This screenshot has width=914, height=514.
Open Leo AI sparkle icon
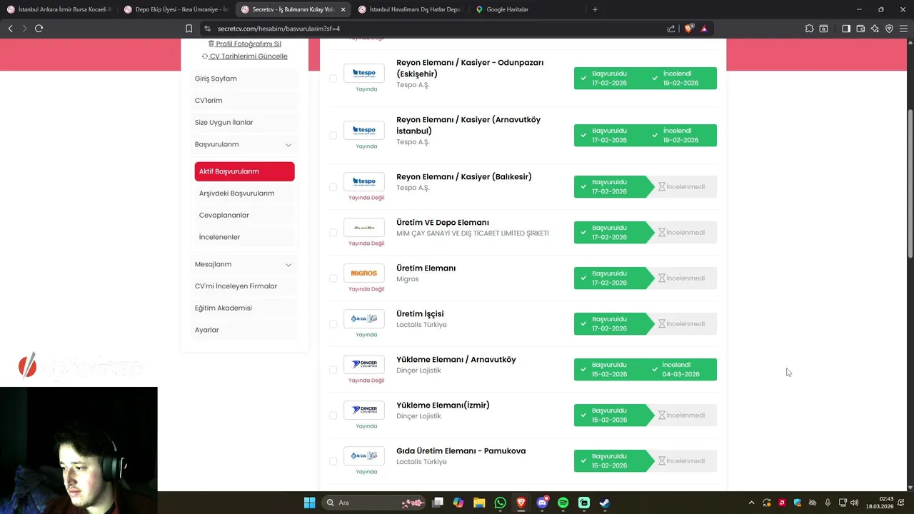pyautogui.click(x=875, y=29)
